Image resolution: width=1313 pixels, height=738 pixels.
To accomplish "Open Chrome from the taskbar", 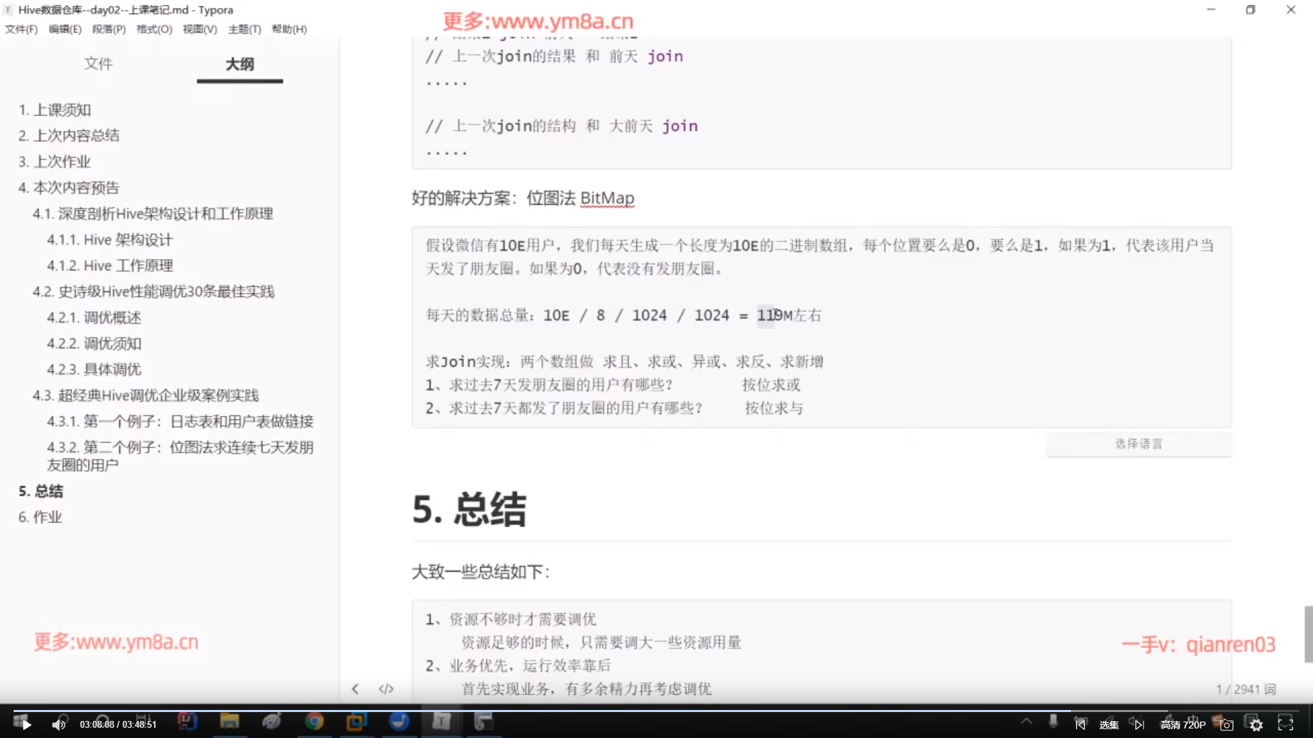I will pyautogui.click(x=314, y=721).
